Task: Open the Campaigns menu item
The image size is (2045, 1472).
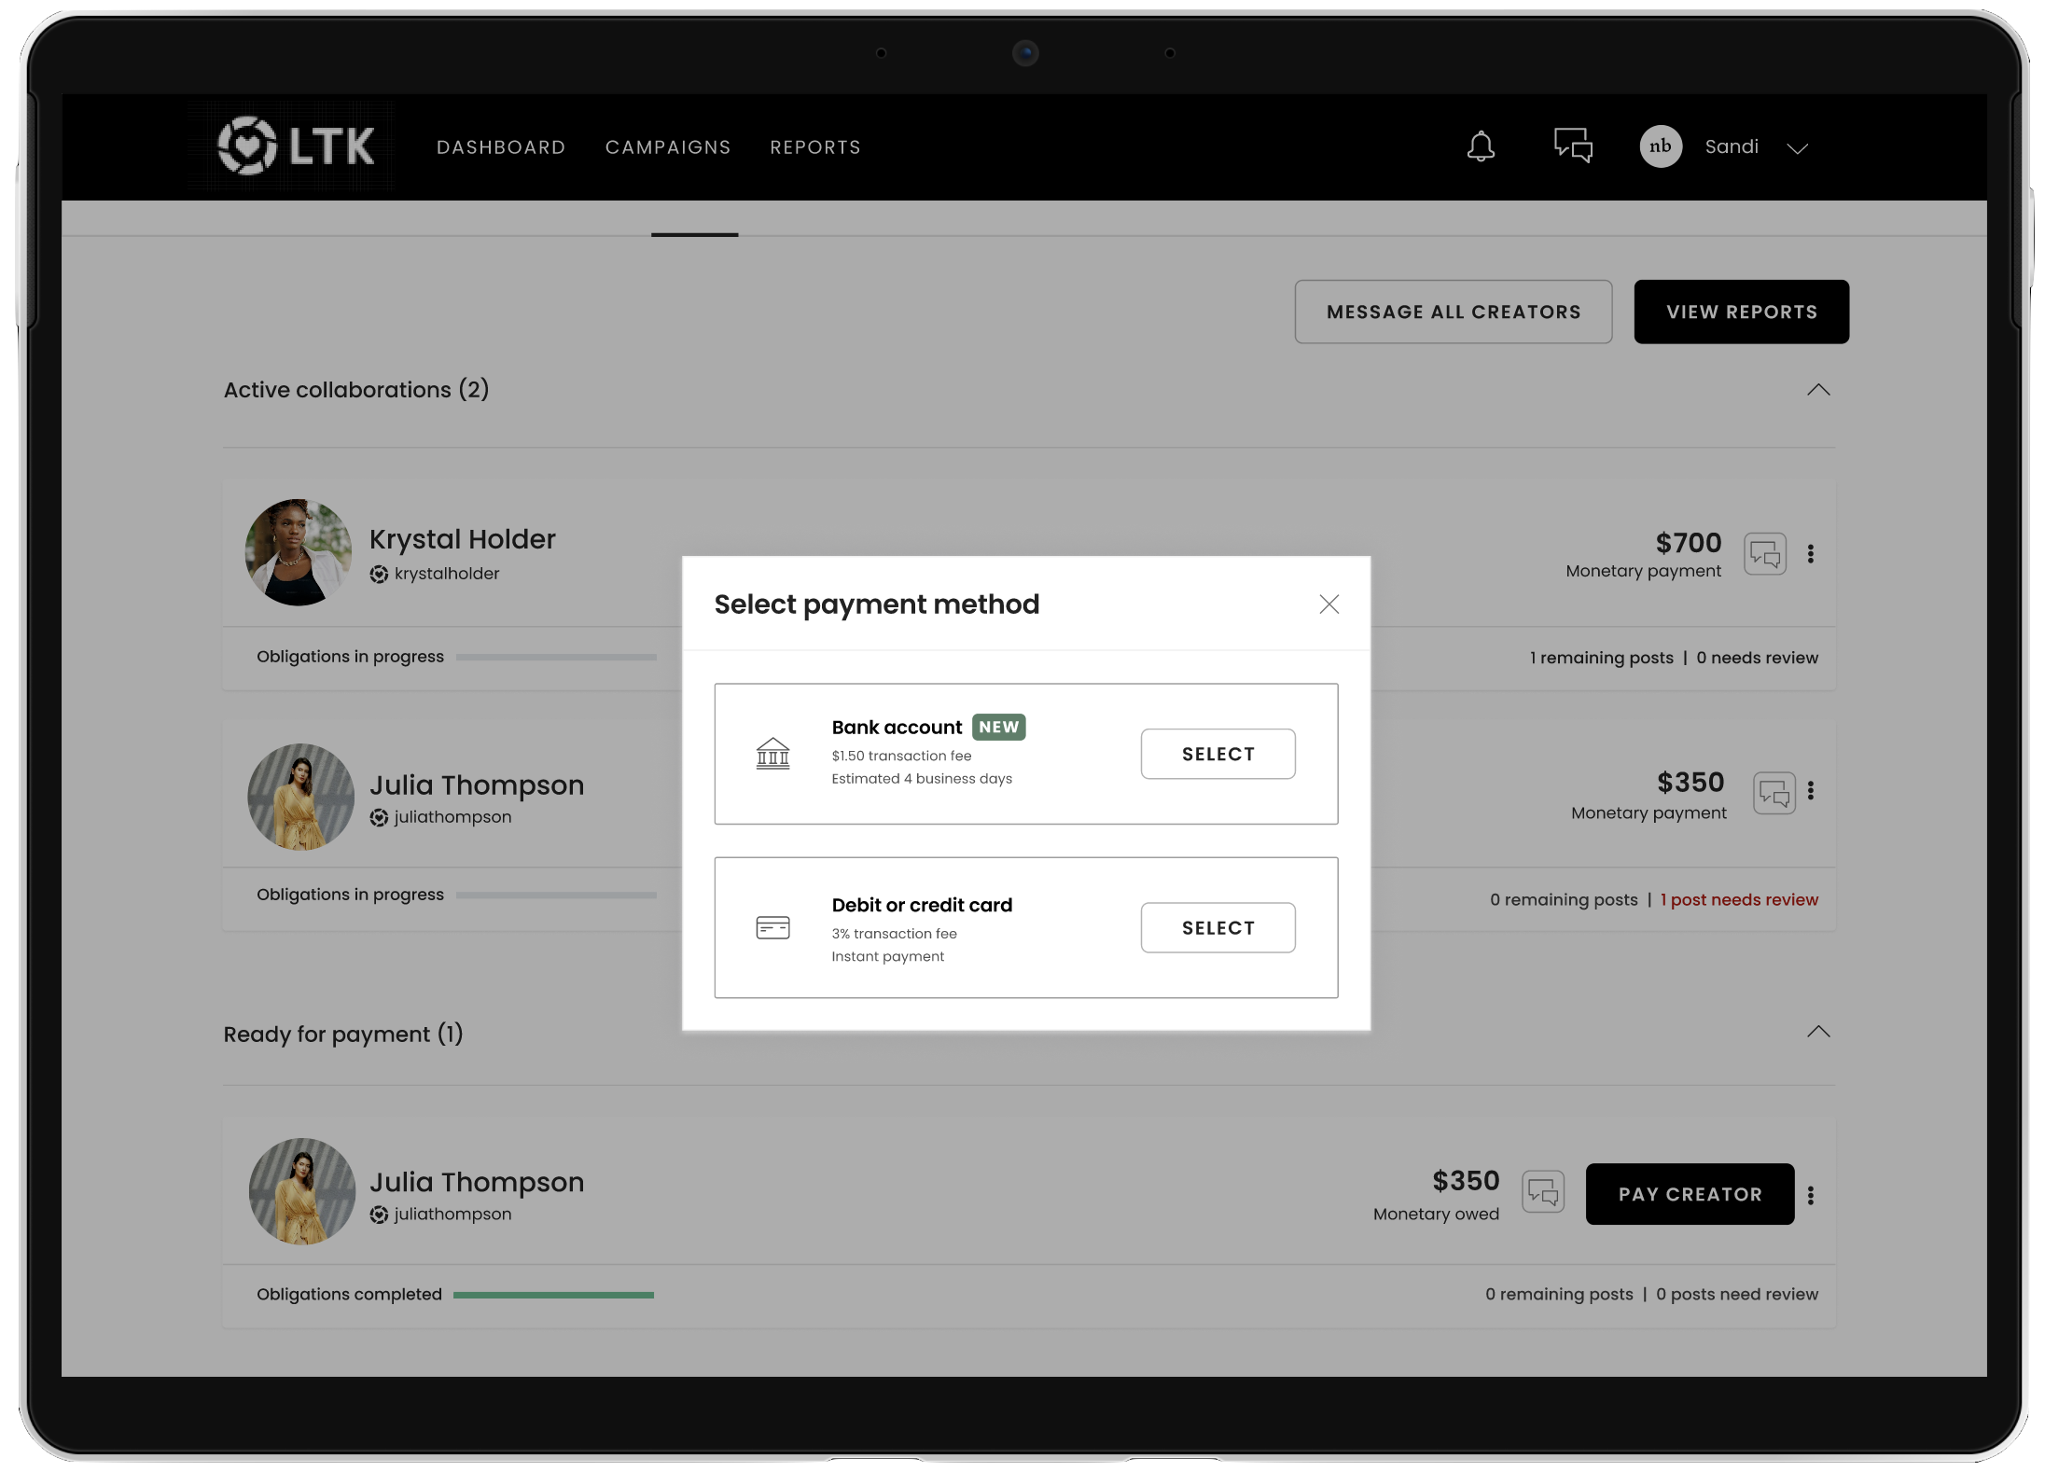Action: pyautogui.click(x=668, y=147)
